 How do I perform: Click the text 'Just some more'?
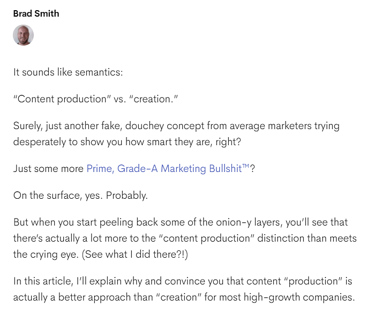point(48,169)
